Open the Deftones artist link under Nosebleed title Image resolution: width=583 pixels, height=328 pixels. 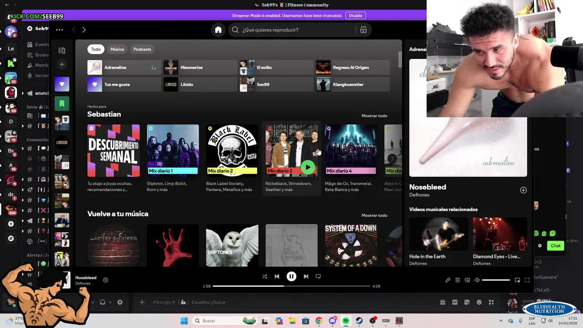point(419,195)
